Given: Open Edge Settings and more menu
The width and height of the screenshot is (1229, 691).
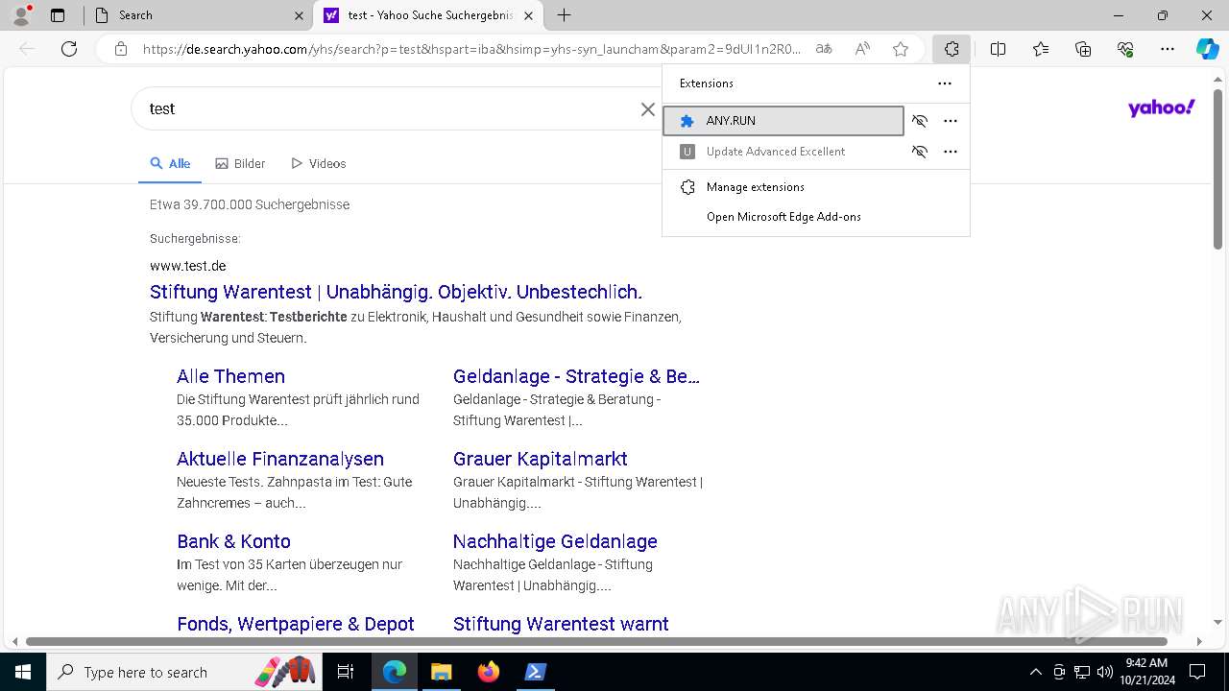Looking at the screenshot, I should [x=1168, y=49].
